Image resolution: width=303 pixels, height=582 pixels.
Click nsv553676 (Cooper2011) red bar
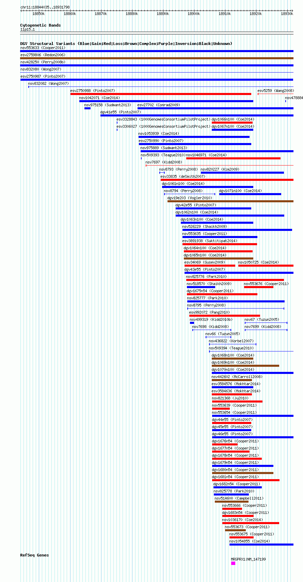259,287
